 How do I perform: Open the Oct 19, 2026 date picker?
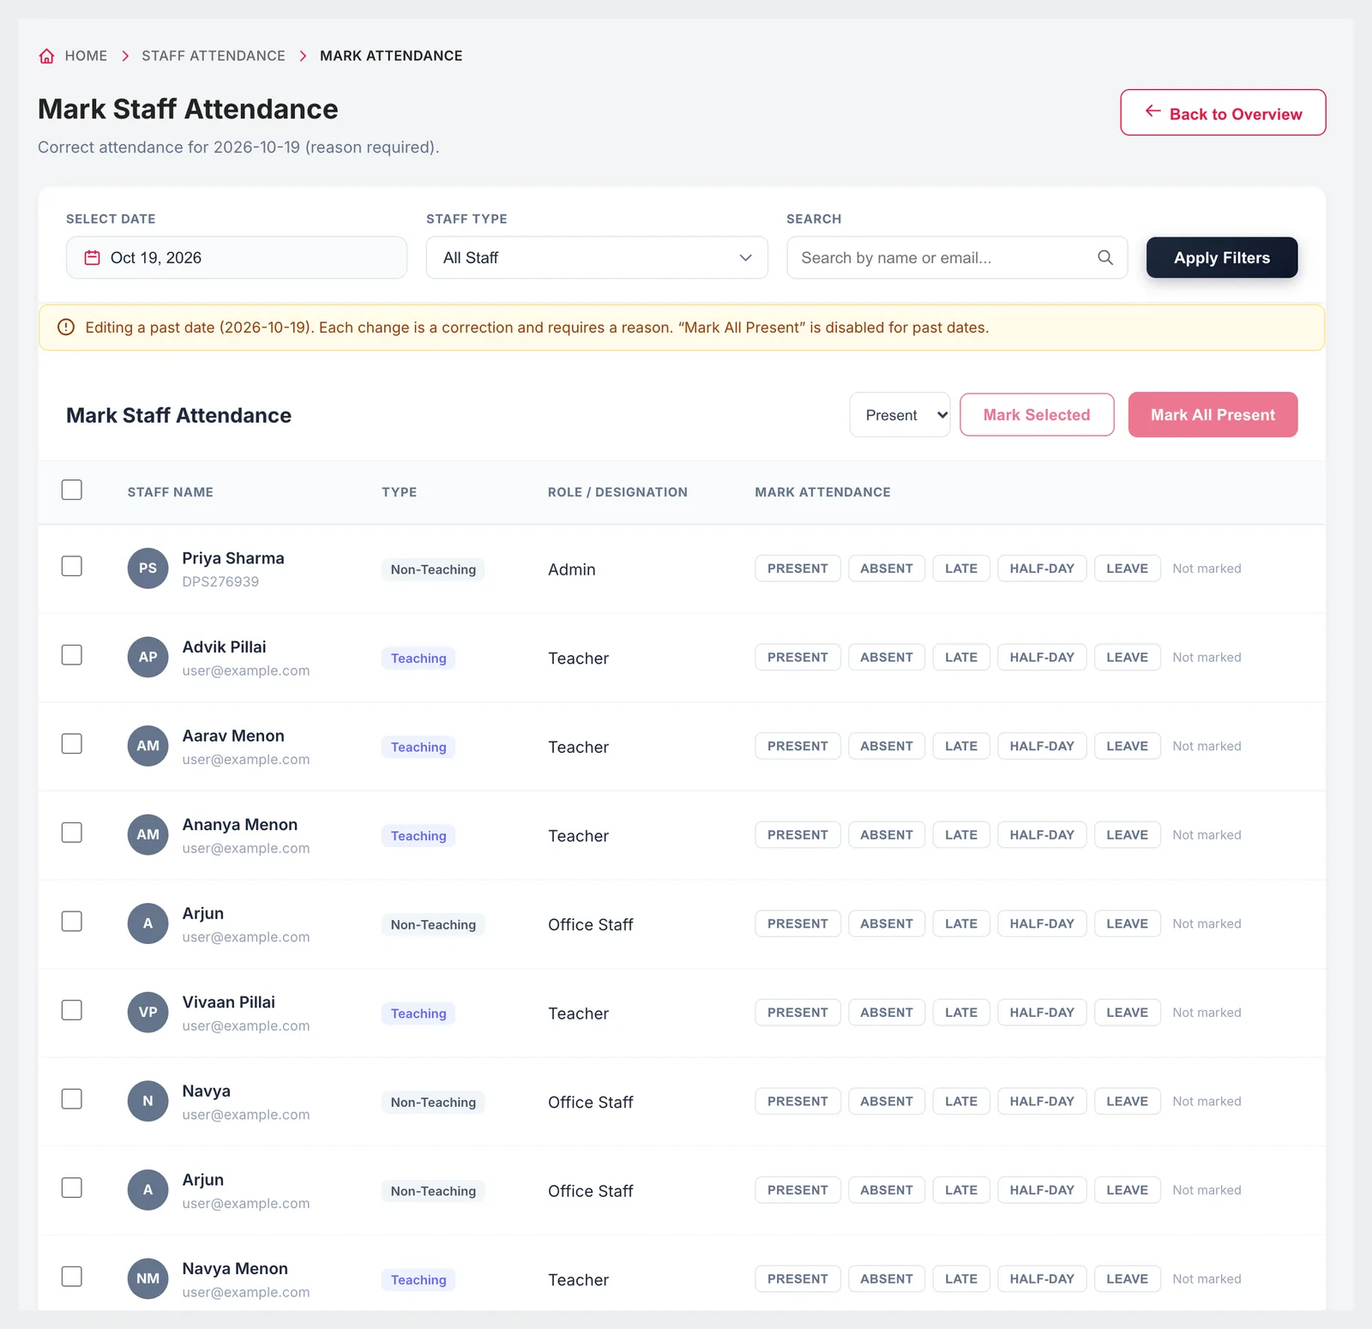tap(237, 257)
